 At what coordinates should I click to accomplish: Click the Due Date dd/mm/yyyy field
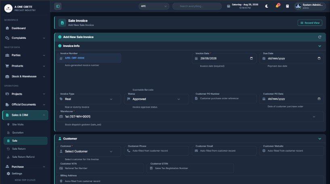[x=292, y=58]
